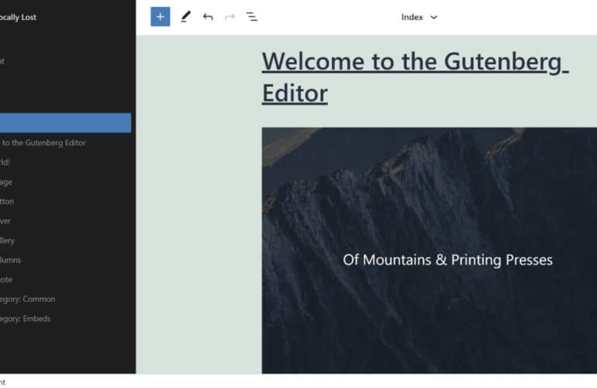597x388 pixels.
Task: Click the "Locally Lost" site title
Action: (19, 17)
